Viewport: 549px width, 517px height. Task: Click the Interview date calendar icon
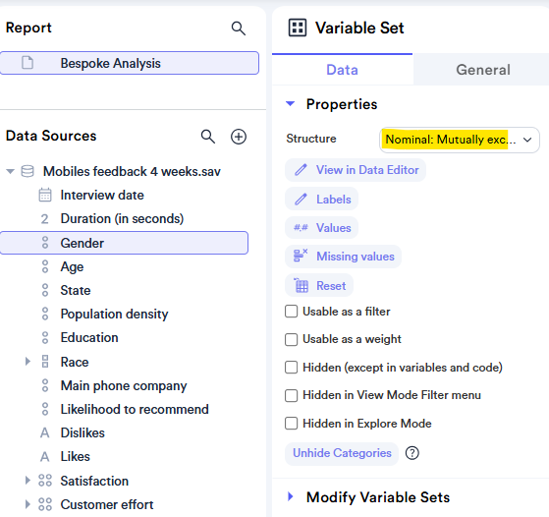click(45, 195)
